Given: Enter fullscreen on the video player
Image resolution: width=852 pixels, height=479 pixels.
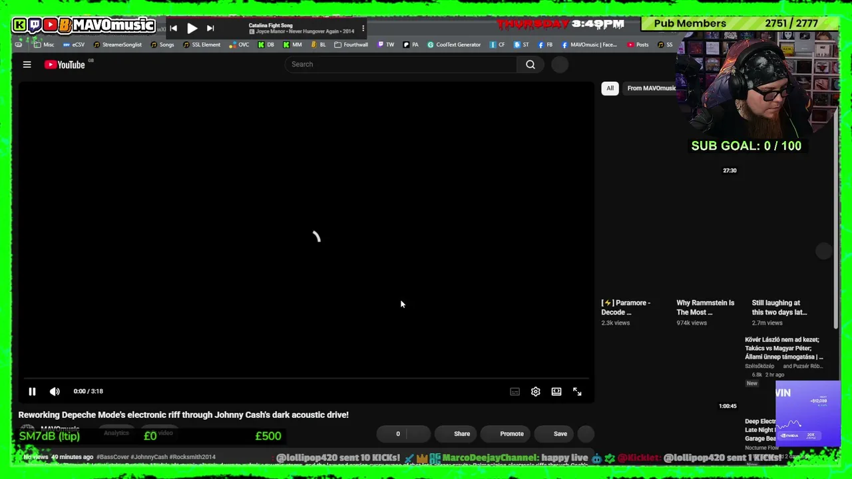Looking at the screenshot, I should pyautogui.click(x=577, y=392).
